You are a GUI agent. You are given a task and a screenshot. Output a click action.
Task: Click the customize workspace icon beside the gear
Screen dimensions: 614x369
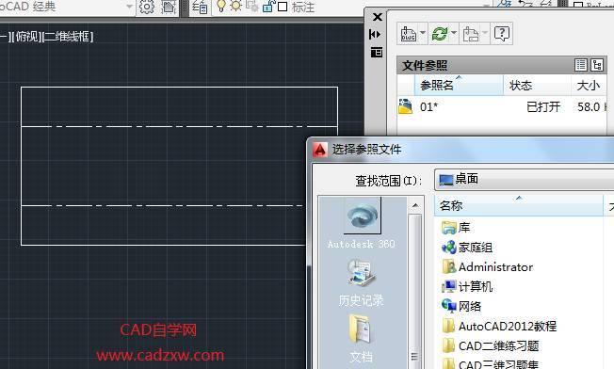click(x=169, y=7)
